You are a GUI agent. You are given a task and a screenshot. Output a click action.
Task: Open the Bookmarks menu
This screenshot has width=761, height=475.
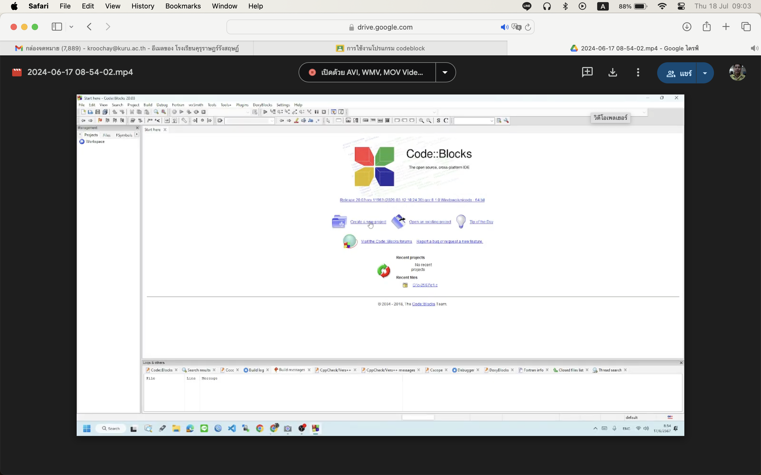[183, 6]
